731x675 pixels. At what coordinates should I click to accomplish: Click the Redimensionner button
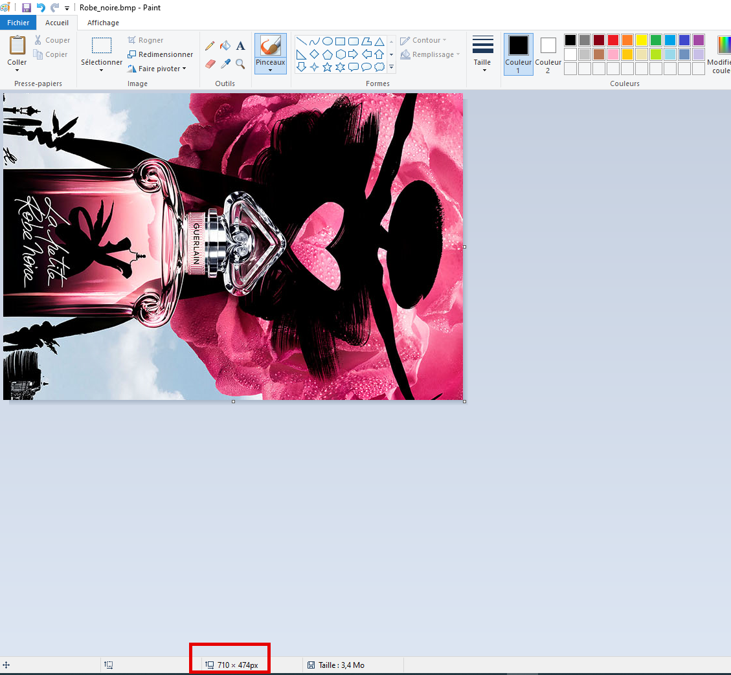coord(161,54)
